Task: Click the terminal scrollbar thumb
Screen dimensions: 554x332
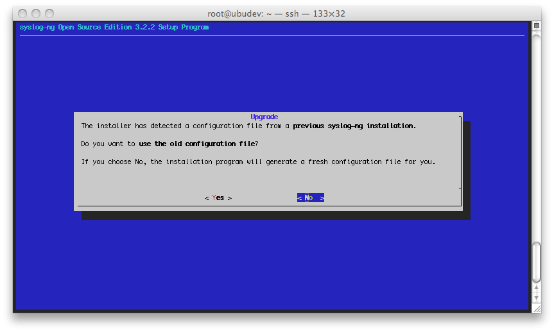Action: tap(536, 262)
